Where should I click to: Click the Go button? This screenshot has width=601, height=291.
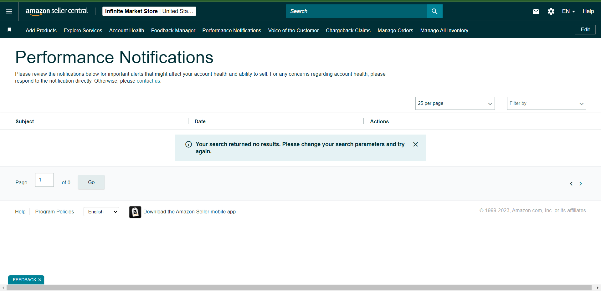[x=91, y=182]
